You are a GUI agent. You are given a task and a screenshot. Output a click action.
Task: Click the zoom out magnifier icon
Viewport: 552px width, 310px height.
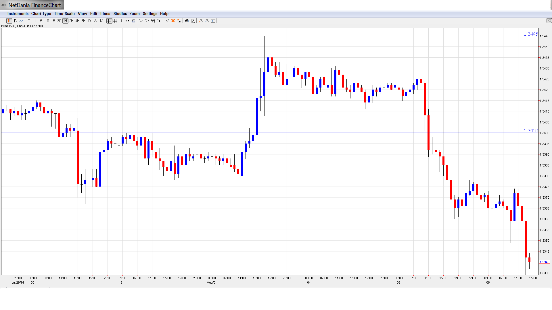coord(207,21)
